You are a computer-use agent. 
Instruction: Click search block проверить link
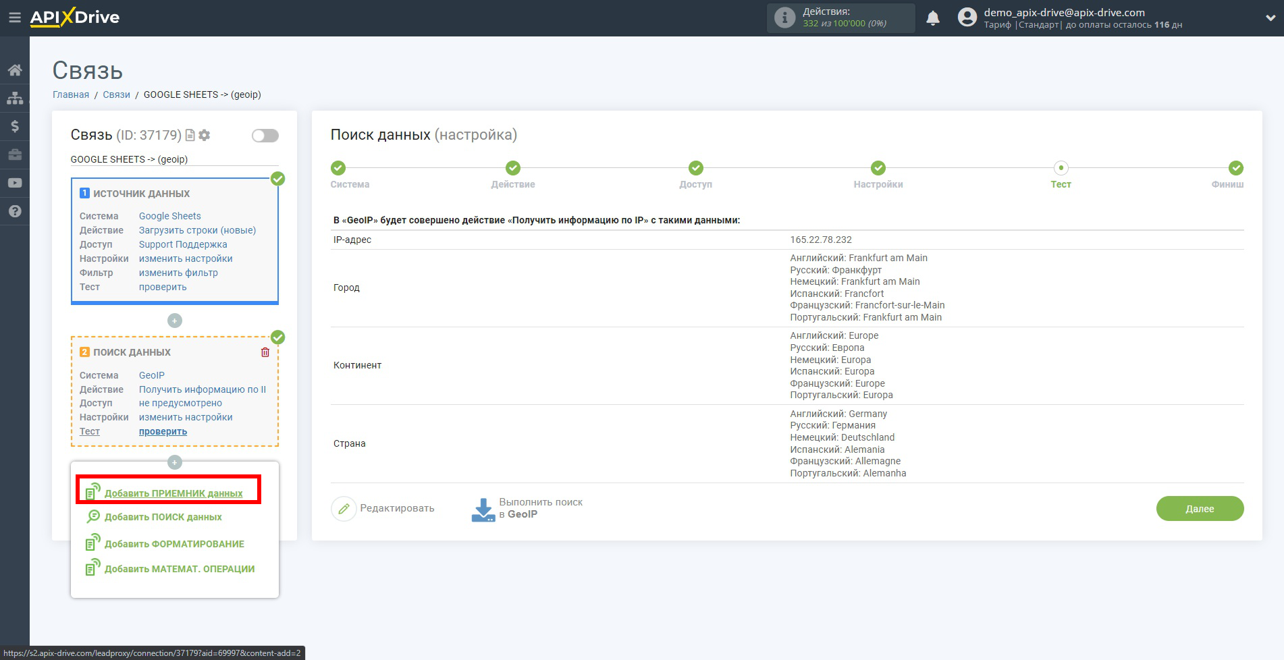click(x=163, y=431)
